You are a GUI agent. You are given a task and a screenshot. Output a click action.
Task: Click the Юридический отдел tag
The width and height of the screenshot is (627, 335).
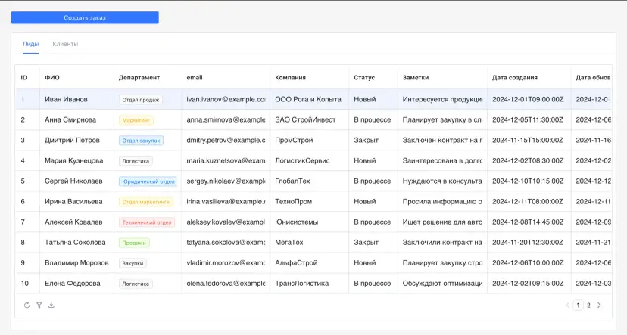coord(148,181)
